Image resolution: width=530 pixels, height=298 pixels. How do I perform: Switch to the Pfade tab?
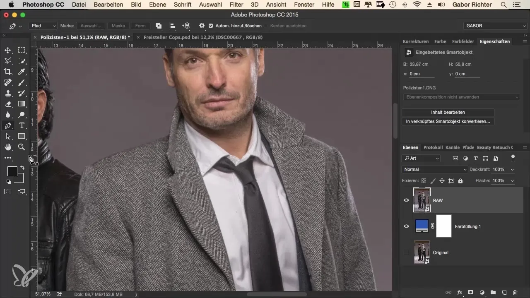468,147
